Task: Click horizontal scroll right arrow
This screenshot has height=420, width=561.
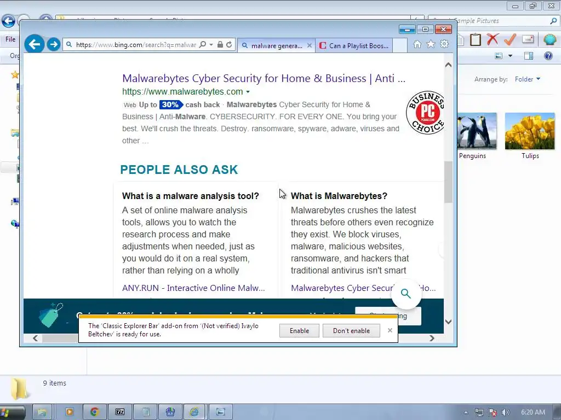Action: pos(432,338)
